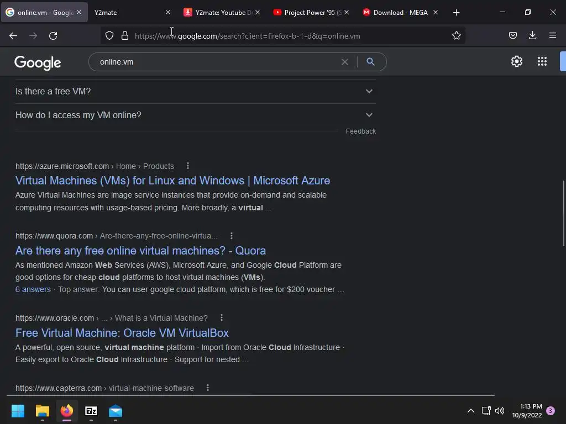
Task: Open the Firefox downloads panel
Action: [x=532, y=35]
